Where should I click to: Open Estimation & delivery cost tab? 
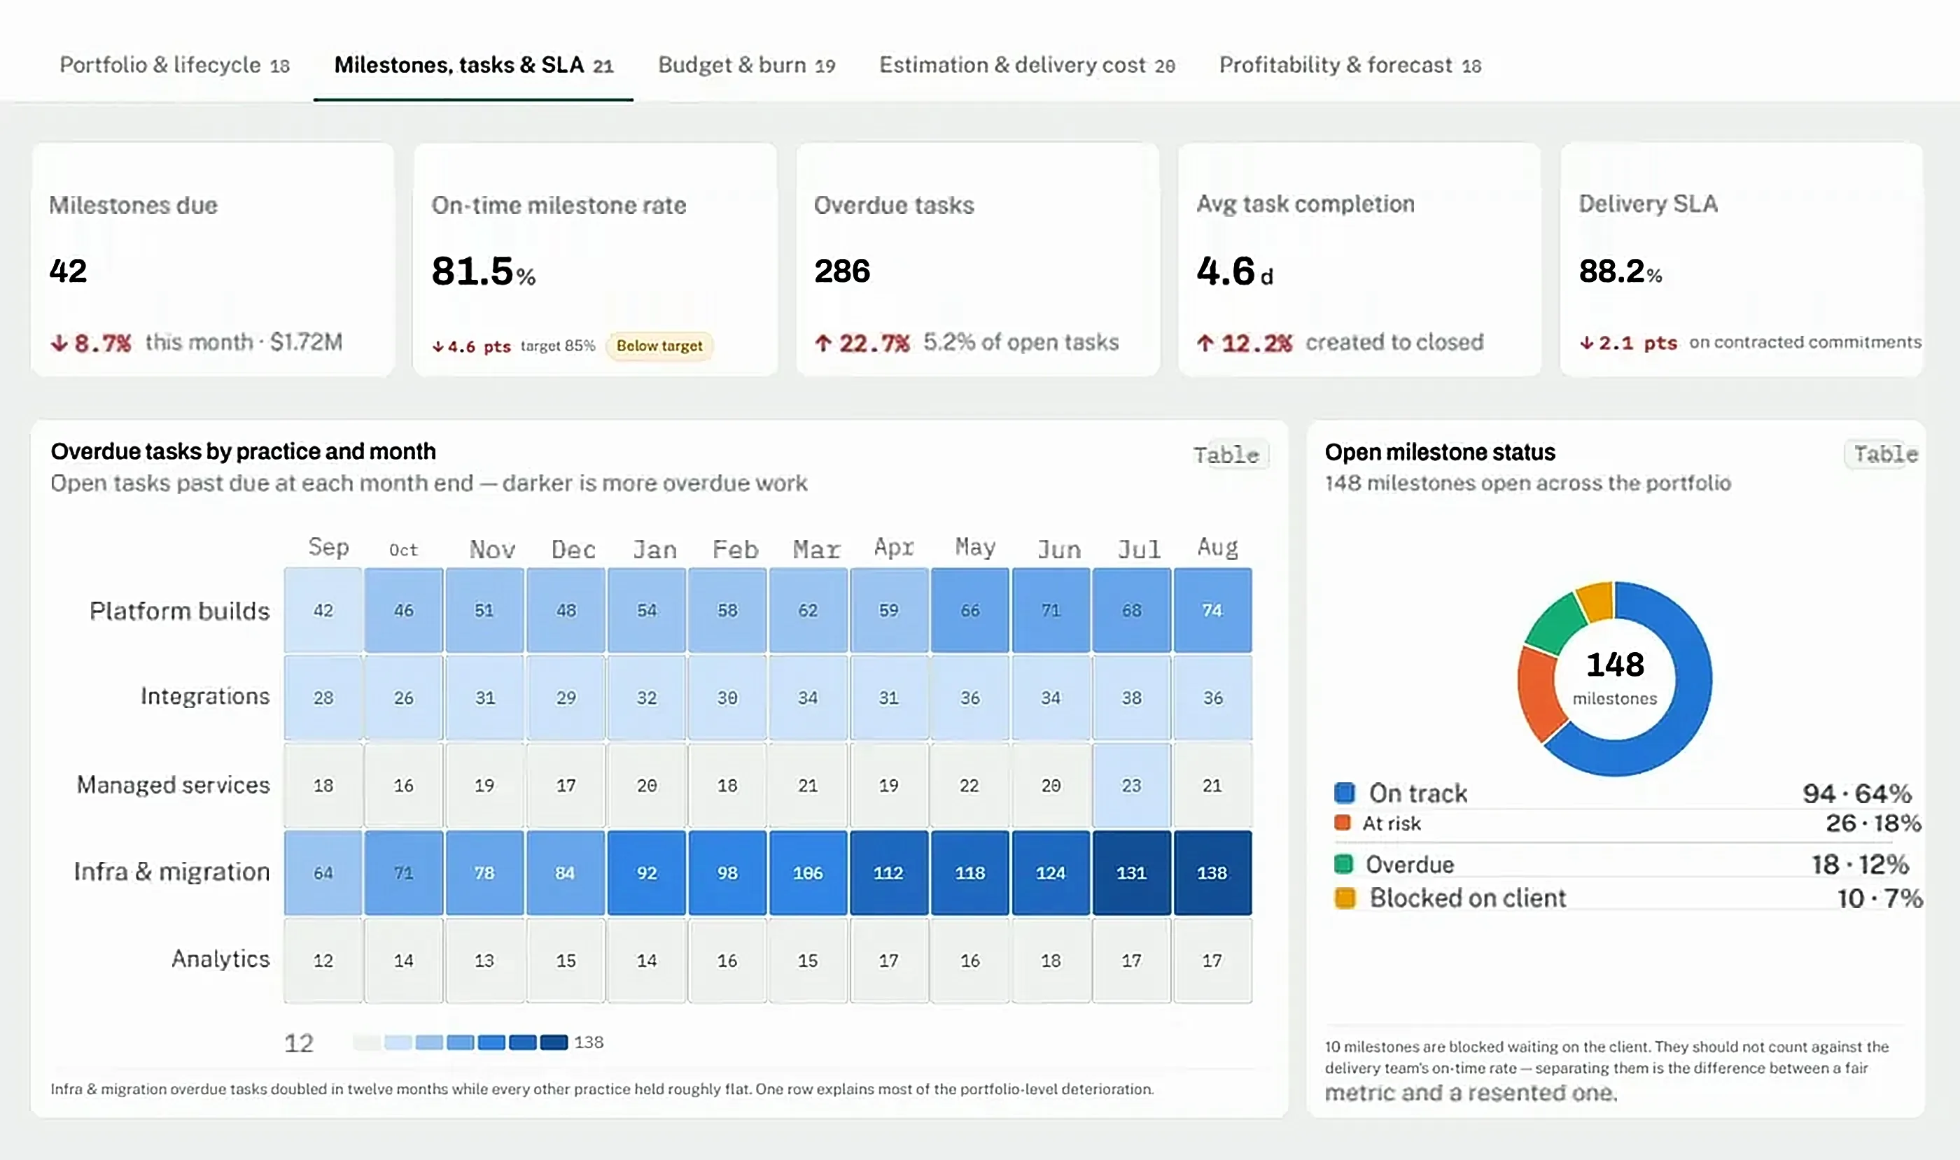(x=1027, y=65)
